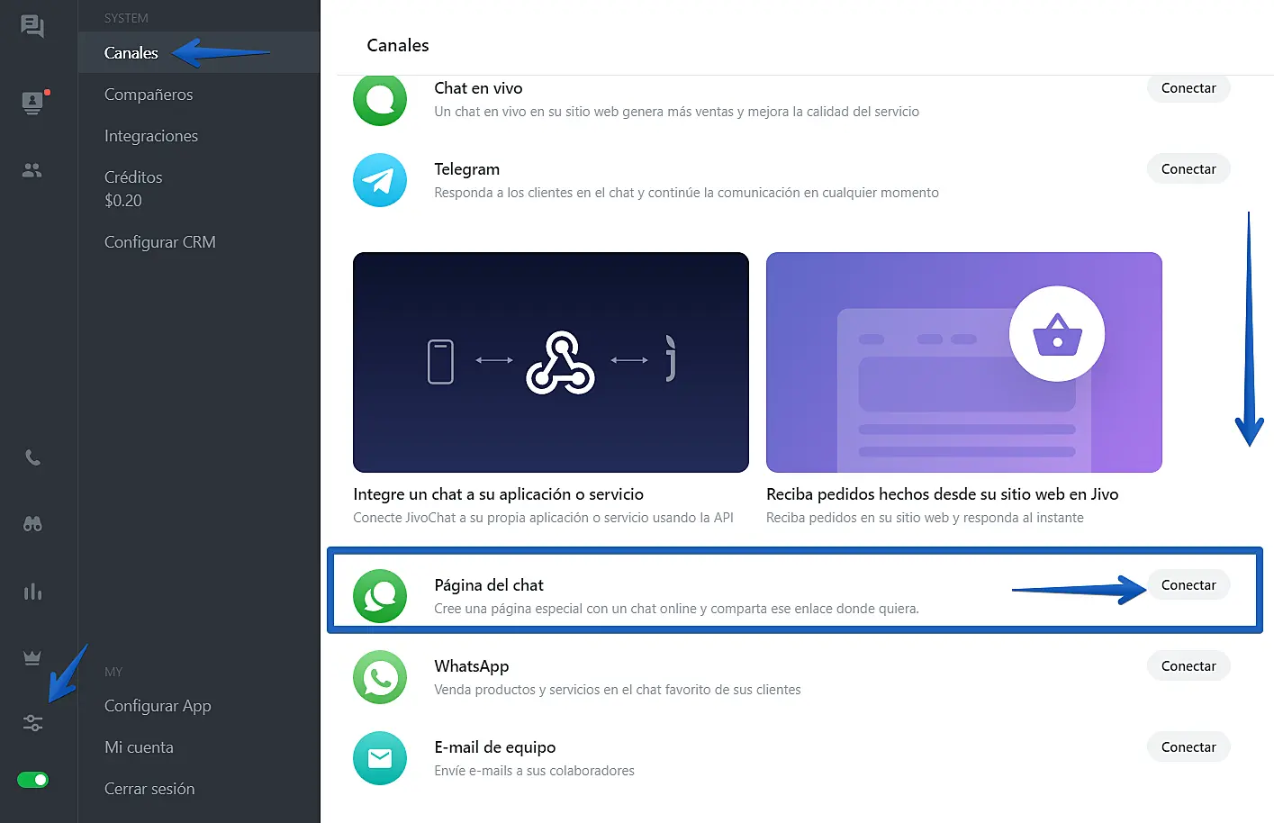The image size is (1274, 823).
Task: Connect the Página del chat channel
Action: point(1188,585)
